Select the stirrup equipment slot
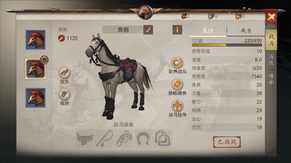The height and width of the screenshot is (163, 291). (x=163, y=138)
